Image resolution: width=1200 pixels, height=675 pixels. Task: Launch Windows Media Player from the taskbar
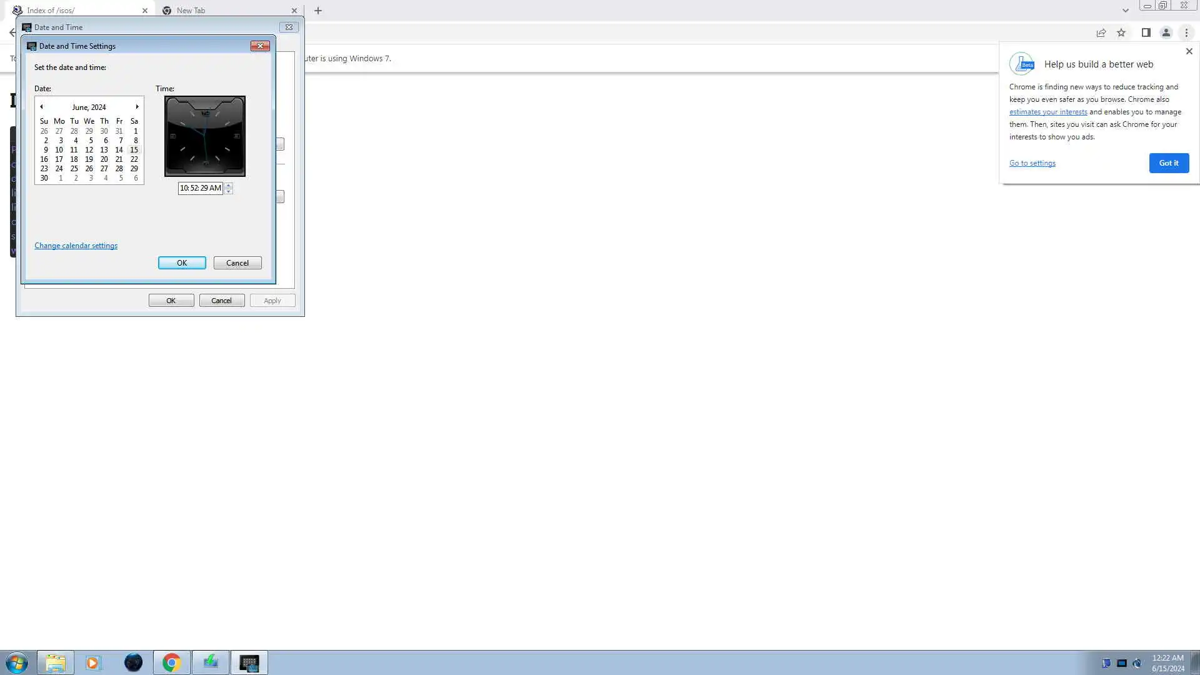point(93,662)
